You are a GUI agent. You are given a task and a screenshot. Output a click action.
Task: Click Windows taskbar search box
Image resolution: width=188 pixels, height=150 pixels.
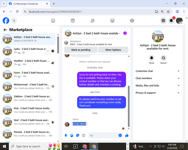(x=35, y=146)
